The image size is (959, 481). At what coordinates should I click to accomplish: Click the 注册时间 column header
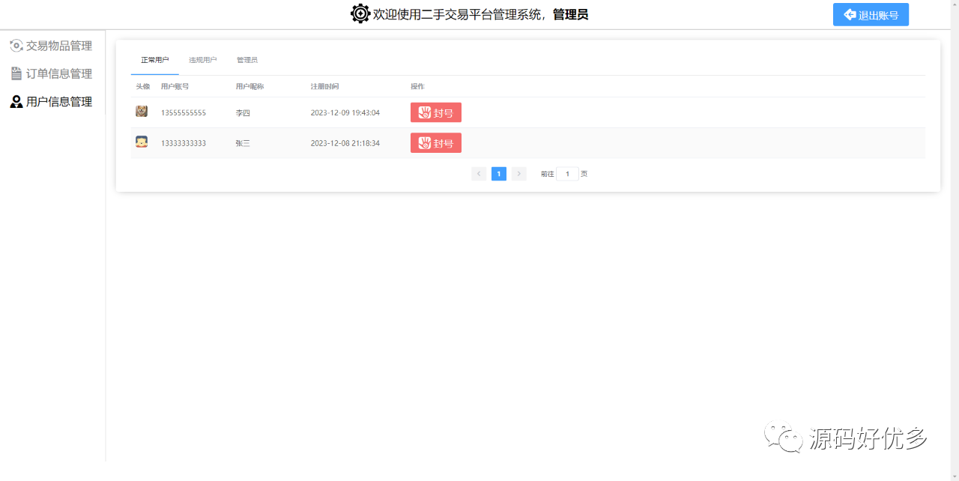pyautogui.click(x=325, y=87)
